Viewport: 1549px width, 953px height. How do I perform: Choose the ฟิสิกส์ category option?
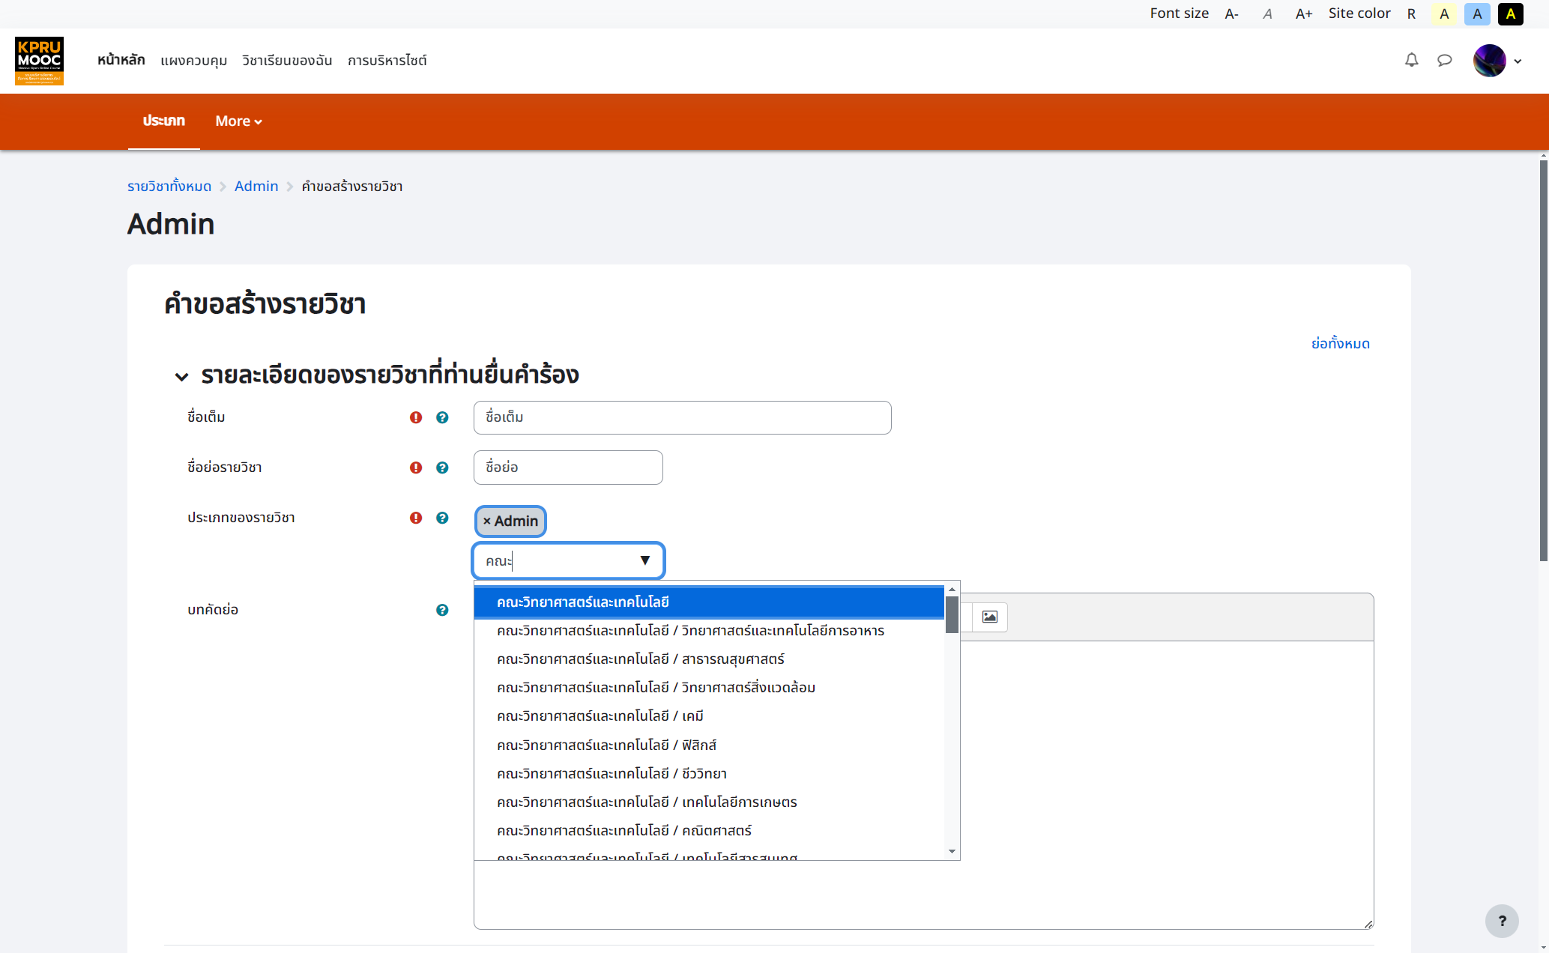tap(709, 745)
